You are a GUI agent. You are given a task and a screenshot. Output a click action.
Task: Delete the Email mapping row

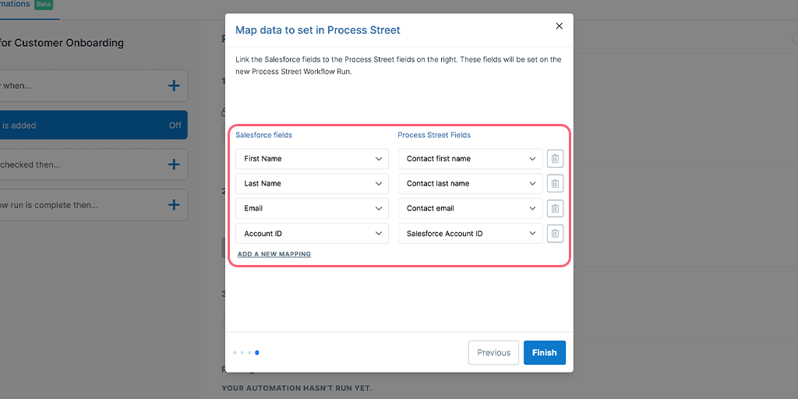click(555, 208)
